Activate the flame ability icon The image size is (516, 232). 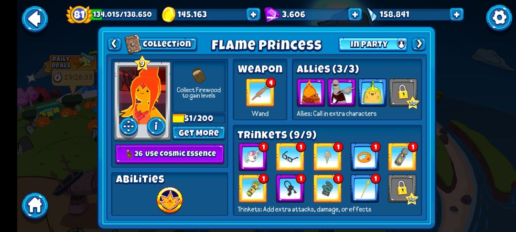pyautogui.click(x=170, y=200)
